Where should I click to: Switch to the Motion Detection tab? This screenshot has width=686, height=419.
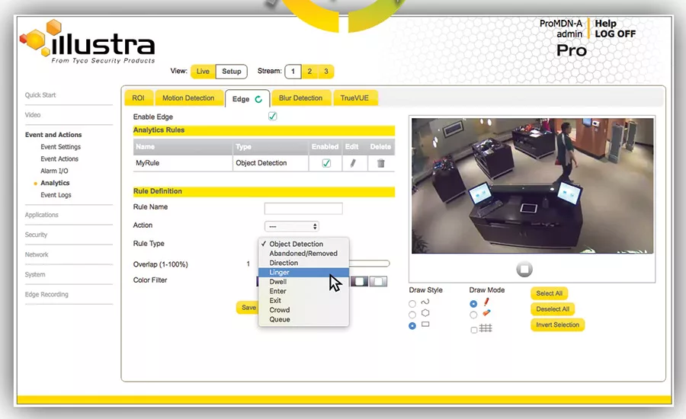(x=188, y=98)
